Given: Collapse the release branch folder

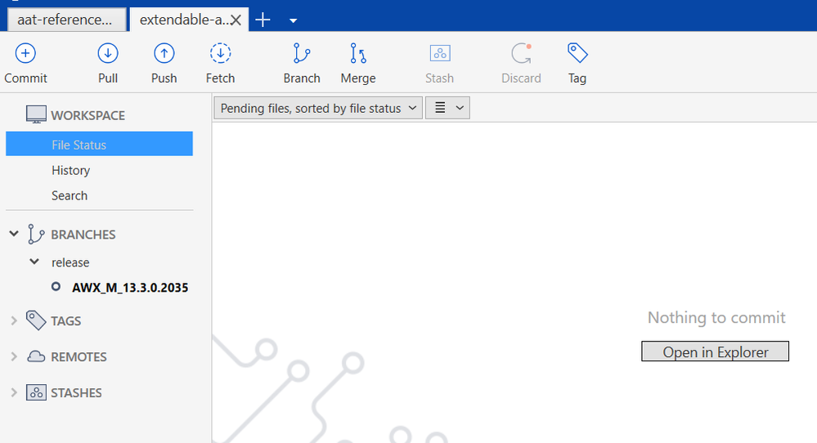Looking at the screenshot, I should click(34, 262).
